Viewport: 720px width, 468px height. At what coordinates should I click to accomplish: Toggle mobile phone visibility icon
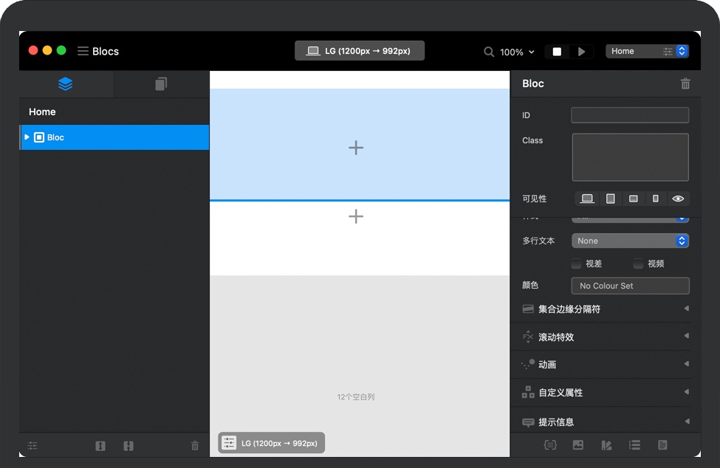pyautogui.click(x=656, y=199)
